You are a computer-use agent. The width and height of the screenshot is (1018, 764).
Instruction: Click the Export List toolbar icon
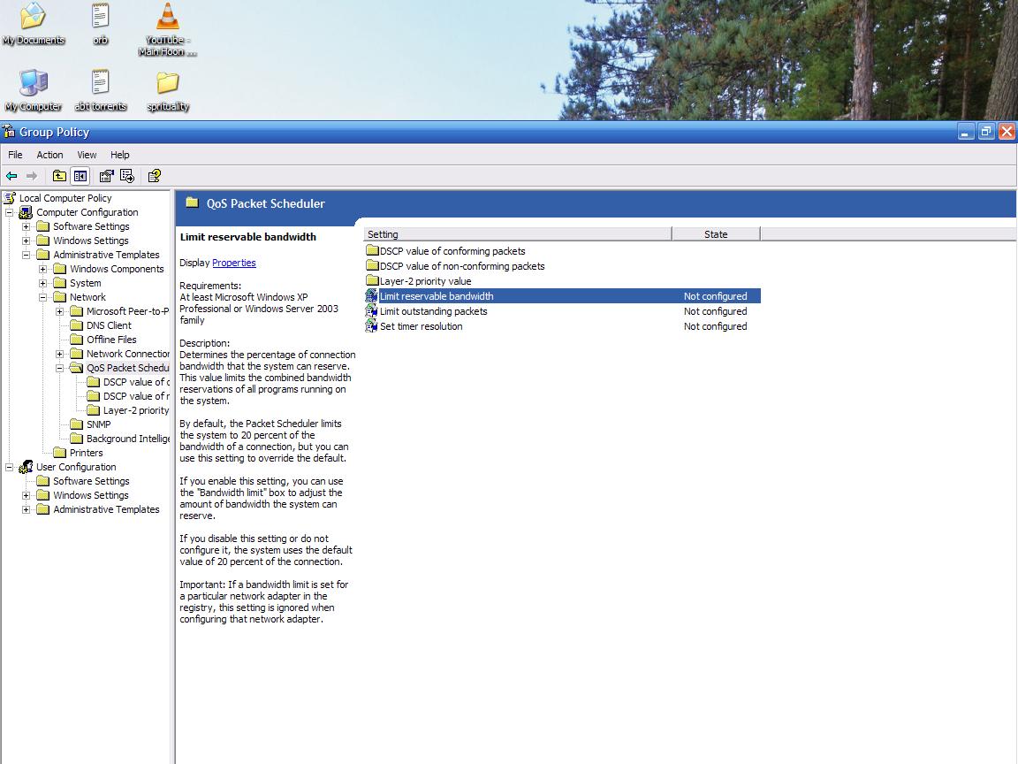(x=126, y=176)
